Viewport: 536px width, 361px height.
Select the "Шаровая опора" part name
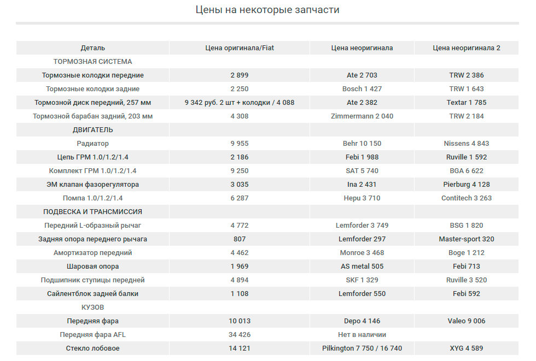pos(92,267)
